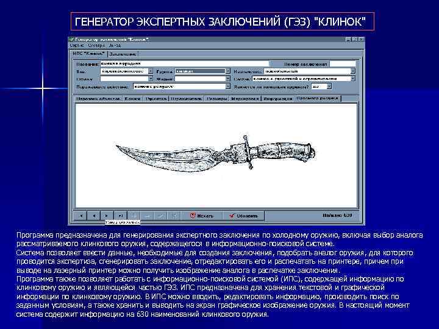Image resolution: width=439 pixels, height=329 pixels.
Task: Go to the first record in navigator
Action: click(x=80, y=216)
